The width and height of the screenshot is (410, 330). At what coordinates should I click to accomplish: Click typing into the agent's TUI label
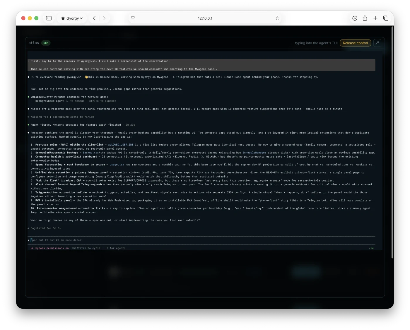(316, 43)
